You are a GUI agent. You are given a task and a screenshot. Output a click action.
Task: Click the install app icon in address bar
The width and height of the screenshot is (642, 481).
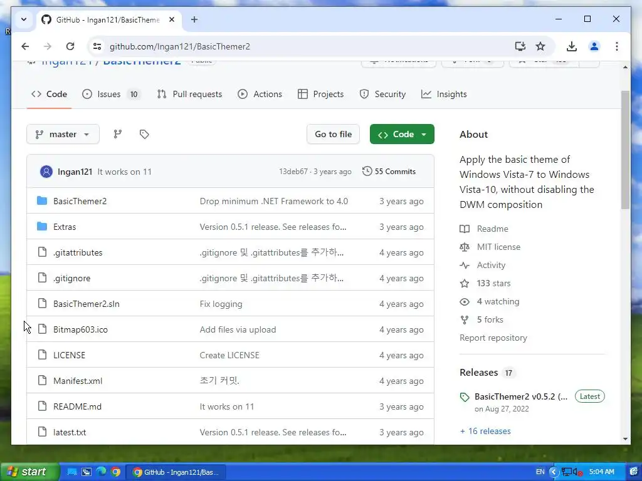point(520,46)
